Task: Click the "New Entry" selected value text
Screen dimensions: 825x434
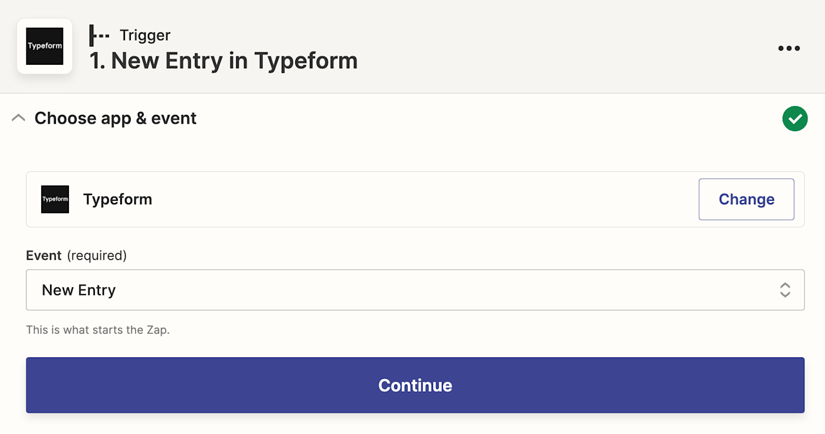Action: (x=79, y=290)
